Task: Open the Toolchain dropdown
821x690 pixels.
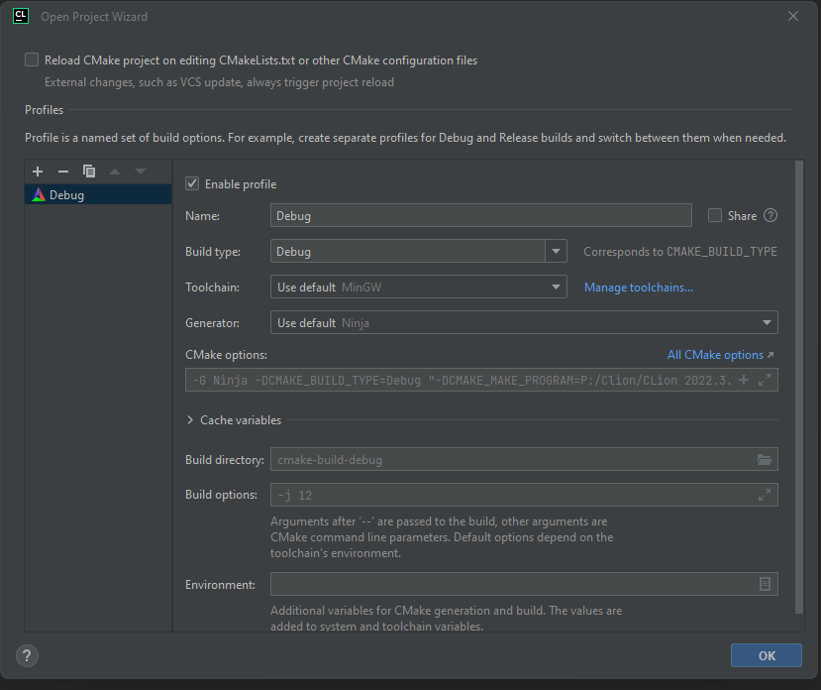Action: 418,287
